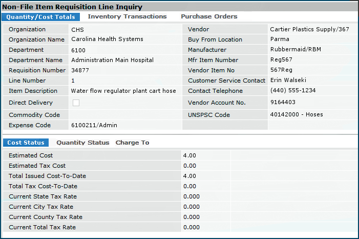The image size is (359, 239).
Task: Select the UNSPSC Code 40142000 - Hoses
Action: (x=296, y=115)
